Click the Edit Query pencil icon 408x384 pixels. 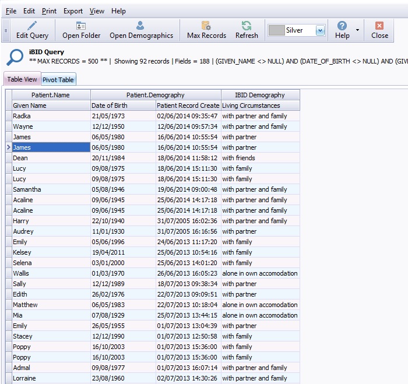pos(32,26)
